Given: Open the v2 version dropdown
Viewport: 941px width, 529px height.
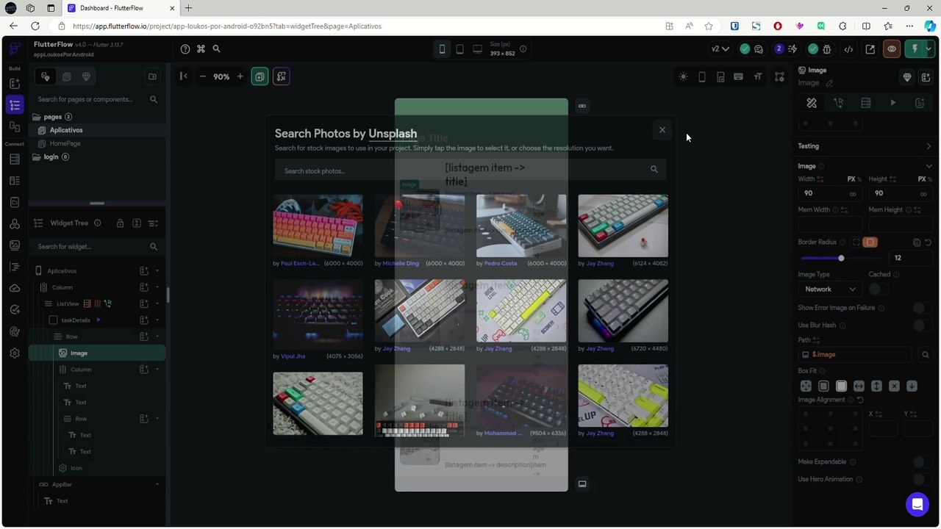Looking at the screenshot, I should coord(720,49).
